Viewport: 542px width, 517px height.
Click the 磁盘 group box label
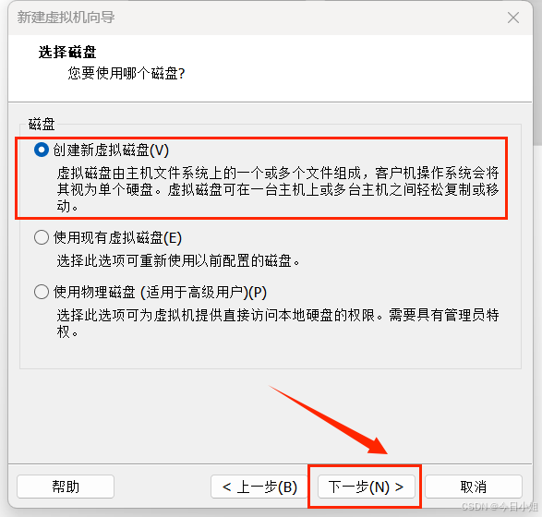tap(42, 124)
